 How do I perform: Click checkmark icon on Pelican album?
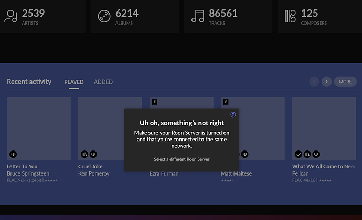click(299, 154)
